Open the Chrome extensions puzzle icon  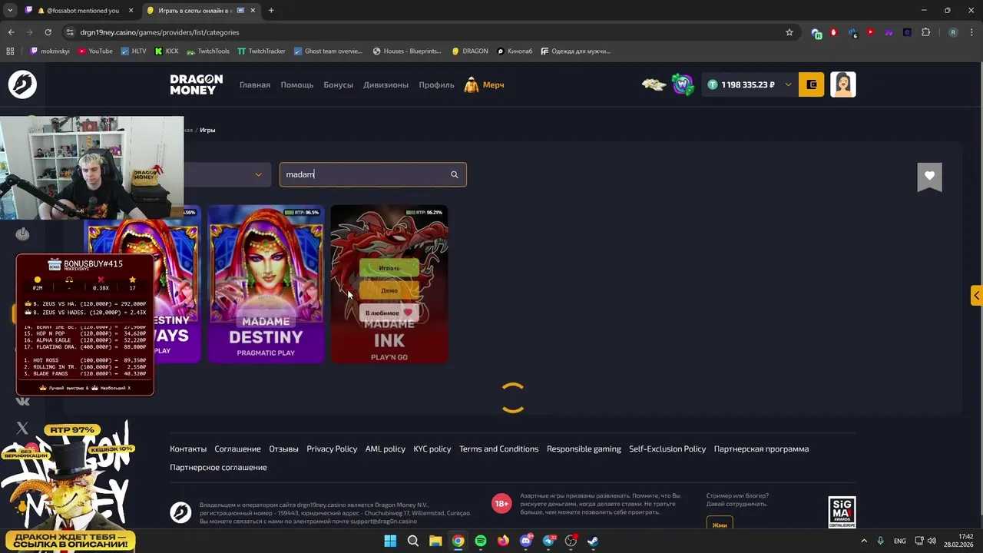click(x=925, y=32)
